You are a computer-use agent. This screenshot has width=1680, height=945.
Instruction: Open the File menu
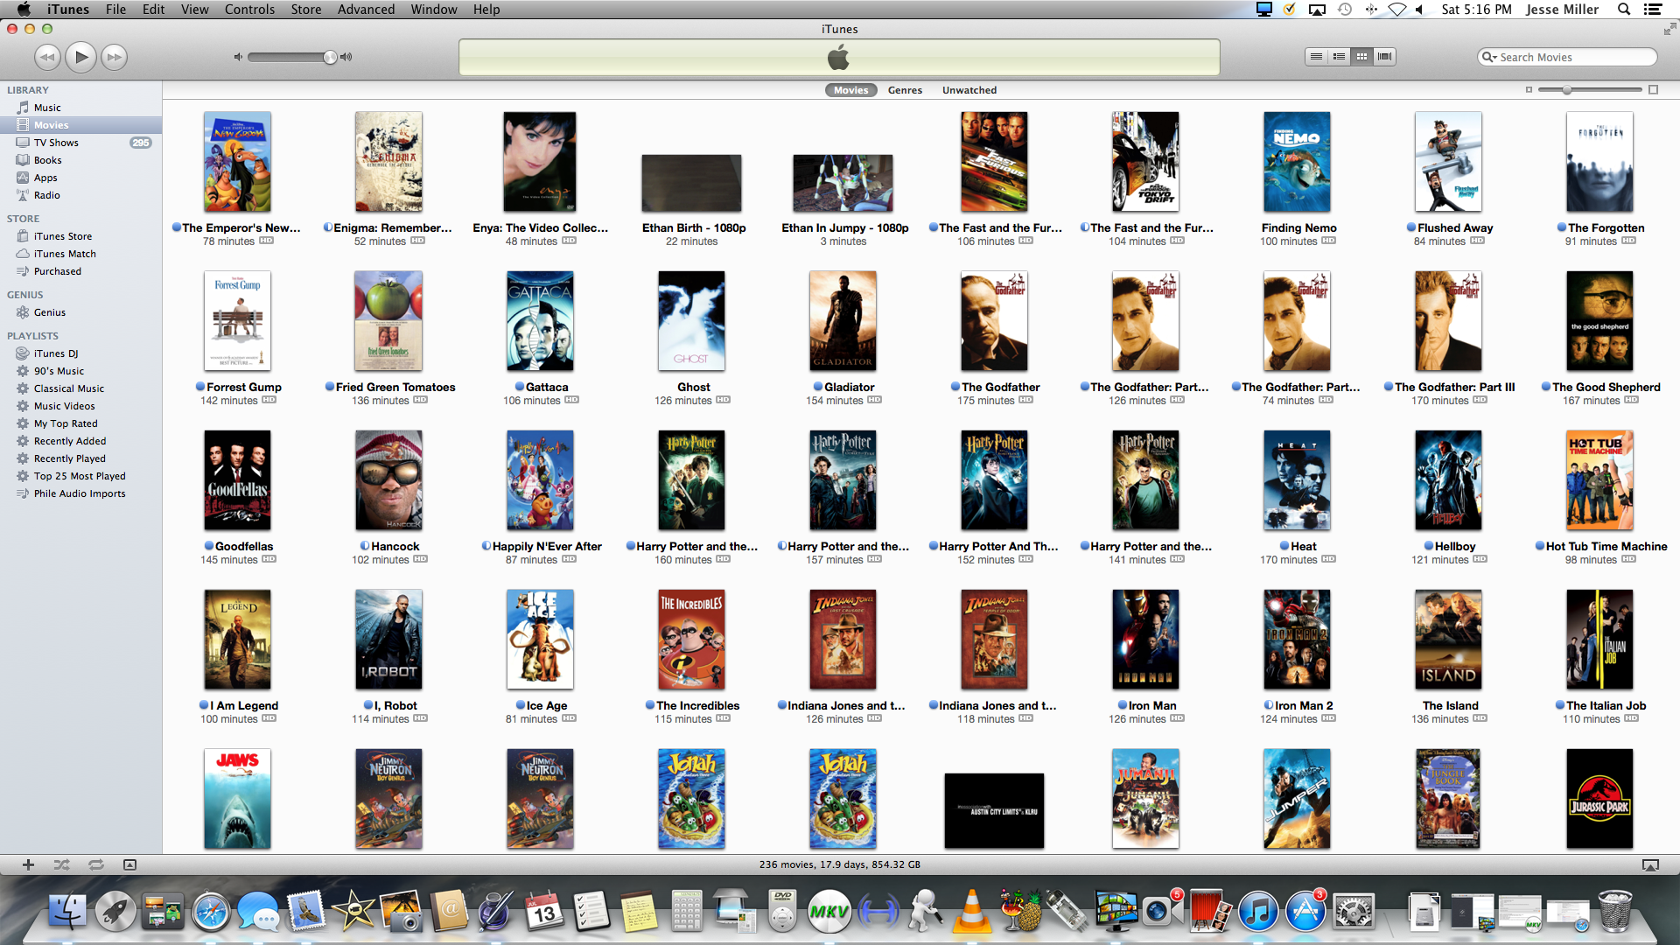coord(115,10)
